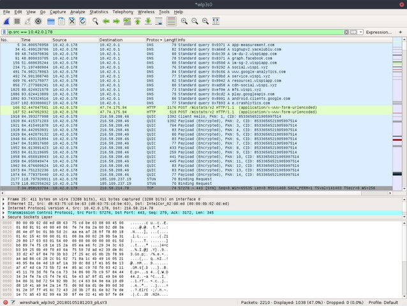Open the Telephony menu

pyautogui.click(x=123, y=11)
